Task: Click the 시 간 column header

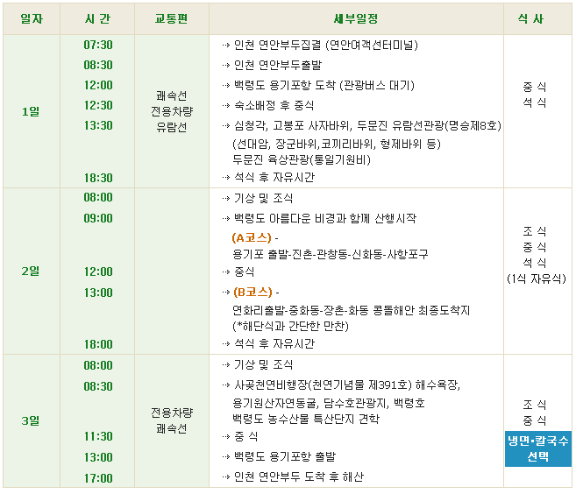Action: point(97,19)
